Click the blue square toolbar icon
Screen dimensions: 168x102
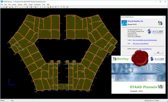pyautogui.click(x=56, y=7)
